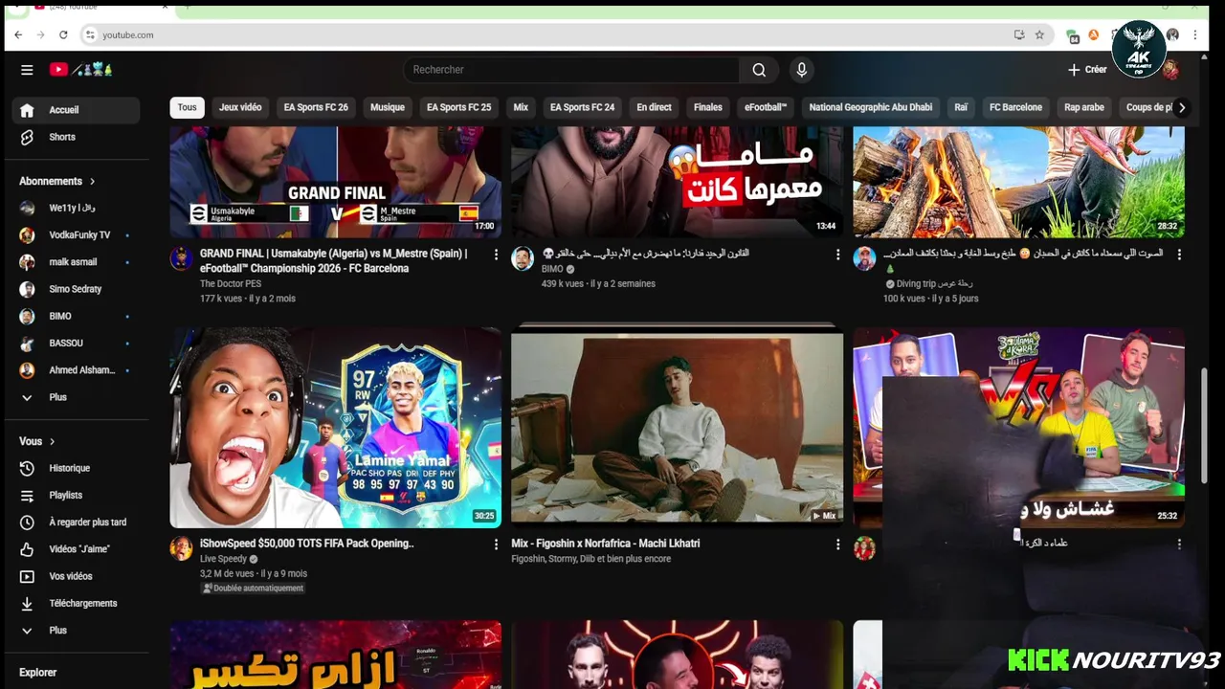Select the Rap arabe chip
This screenshot has height=689, width=1225.
[x=1084, y=107]
